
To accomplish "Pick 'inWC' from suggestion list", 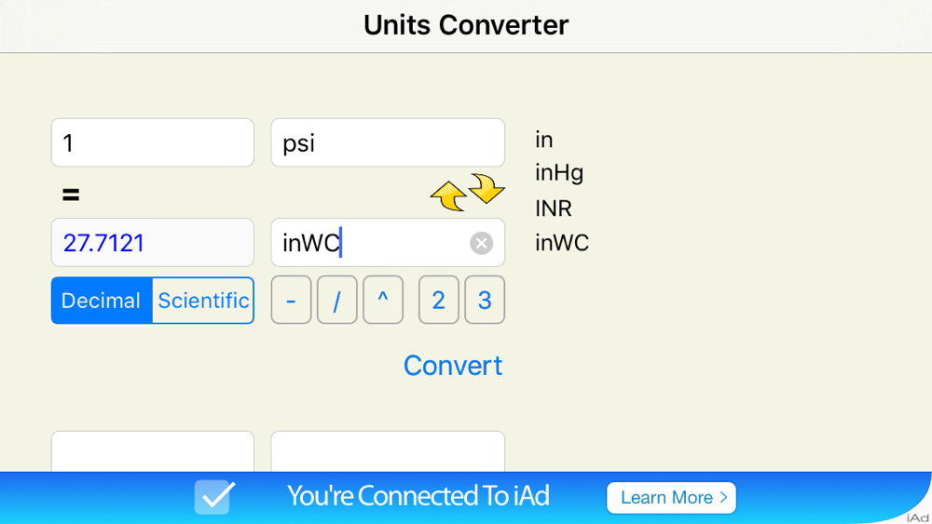I will (562, 244).
